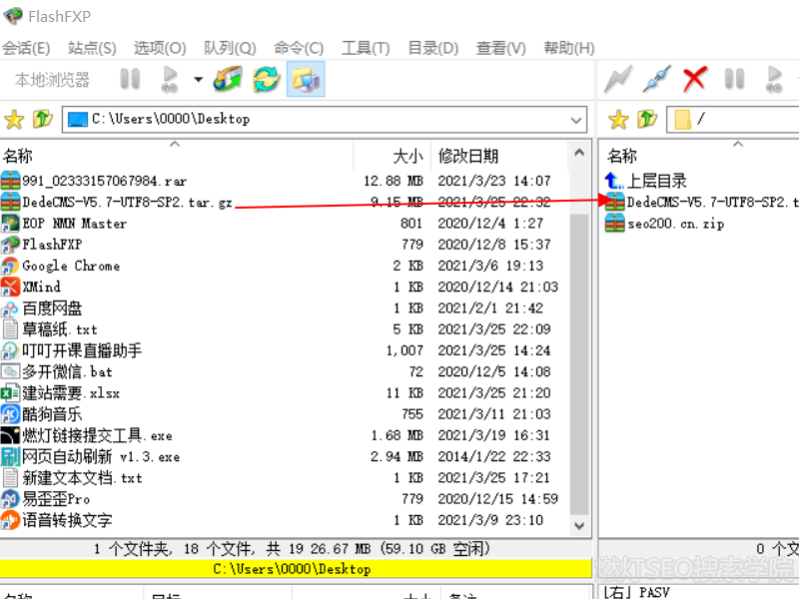Click the local Go transfer queue icon

tap(169, 80)
